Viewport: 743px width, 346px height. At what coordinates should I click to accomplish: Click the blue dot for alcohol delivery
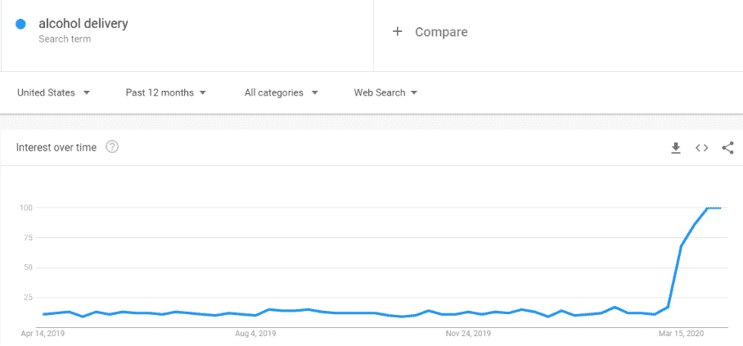click(20, 24)
